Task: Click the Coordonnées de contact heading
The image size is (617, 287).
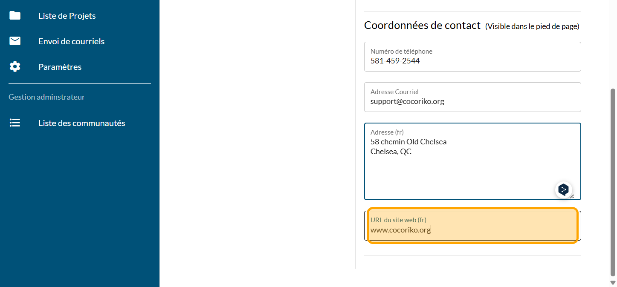Action: (422, 26)
